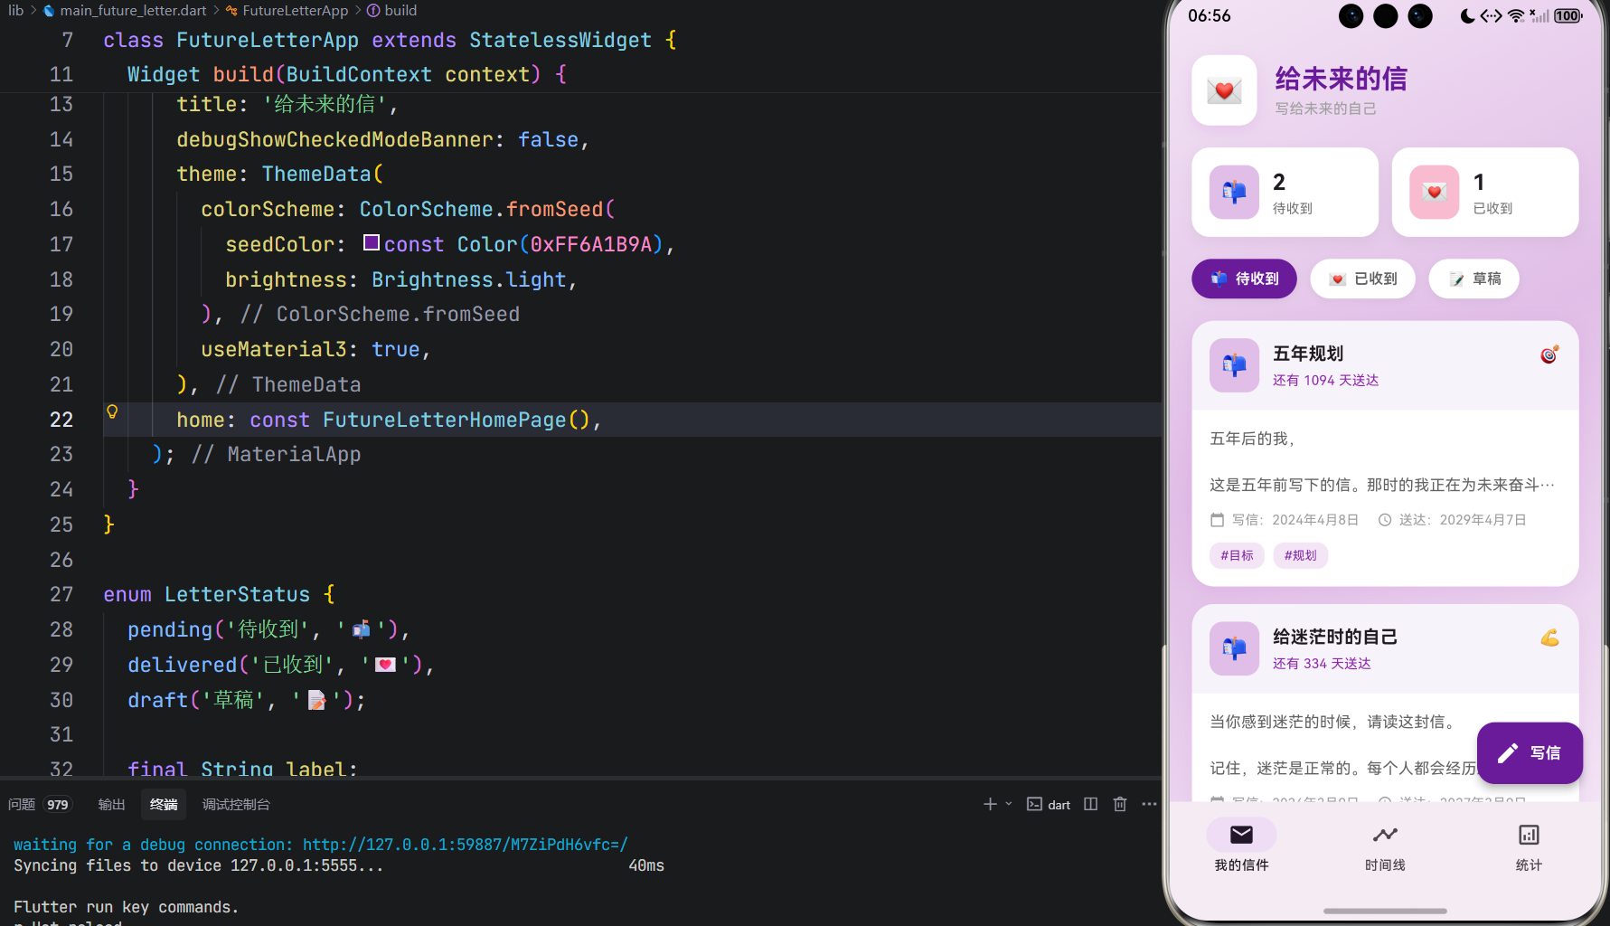Open the 输出 output tab
The height and width of the screenshot is (926, 1610).
coord(111,804)
